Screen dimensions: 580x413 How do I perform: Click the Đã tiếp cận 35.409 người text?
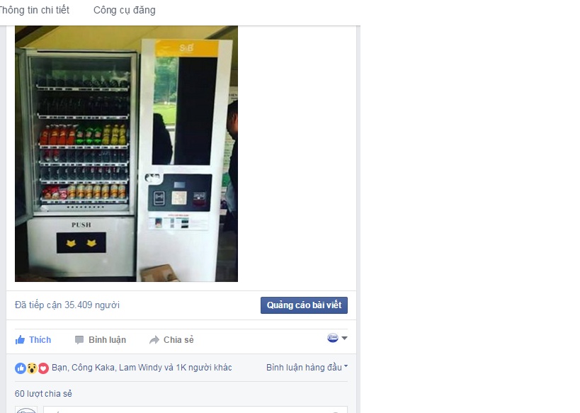click(67, 305)
